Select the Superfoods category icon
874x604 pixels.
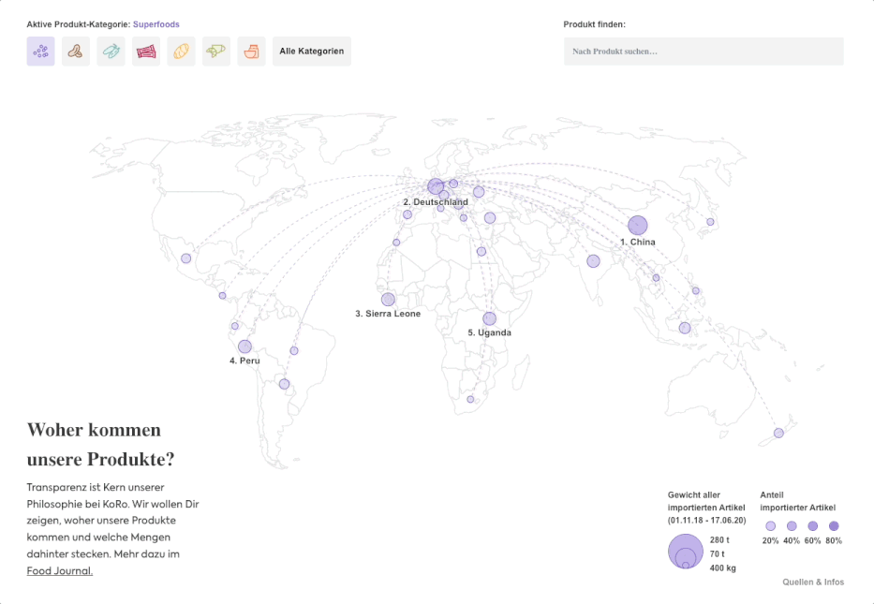40,51
